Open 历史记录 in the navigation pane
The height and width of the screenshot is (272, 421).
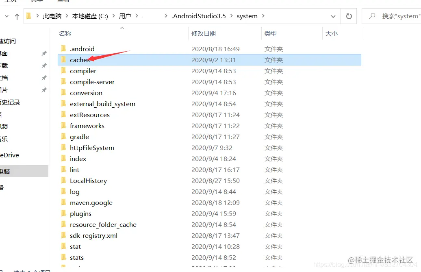click(10, 102)
